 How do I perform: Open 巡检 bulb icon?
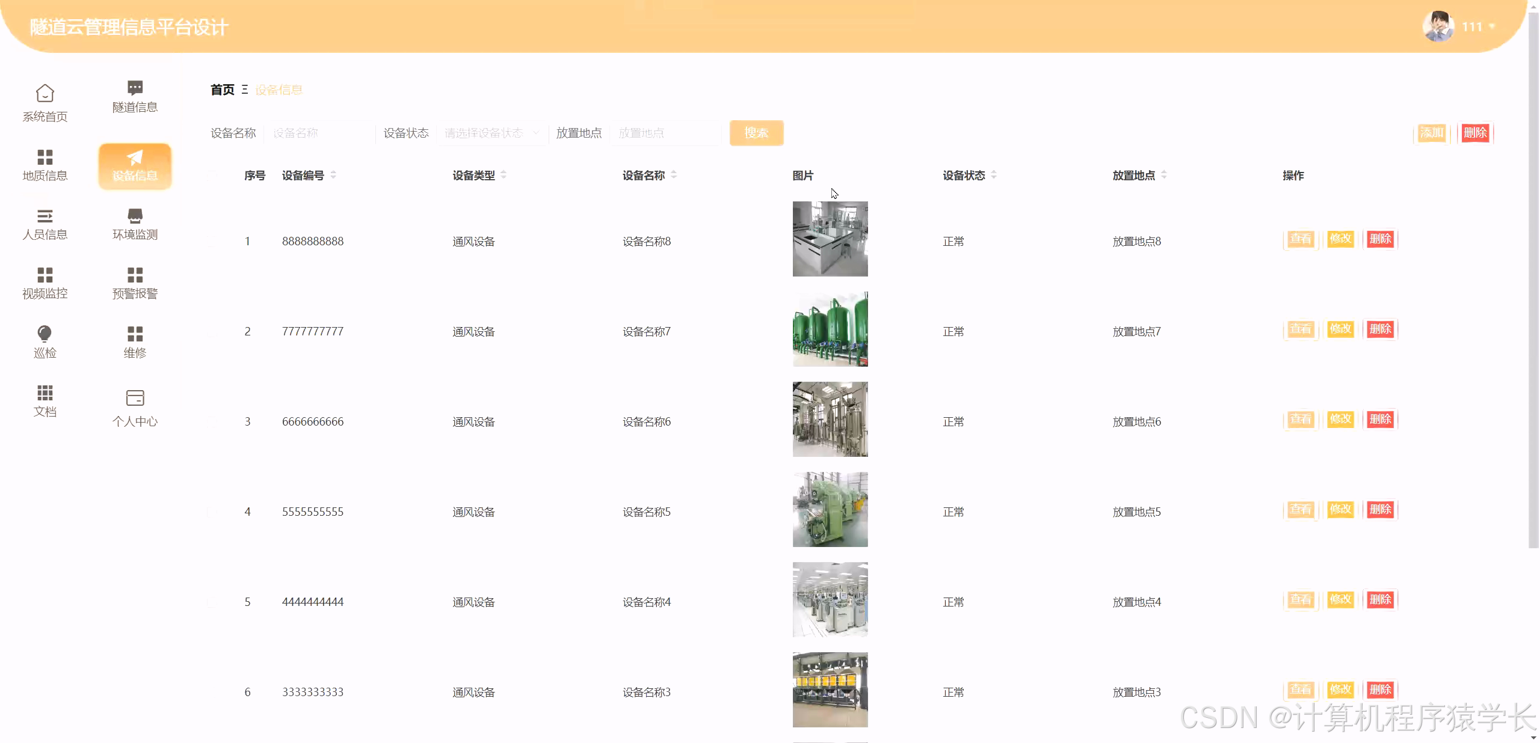pos(45,334)
